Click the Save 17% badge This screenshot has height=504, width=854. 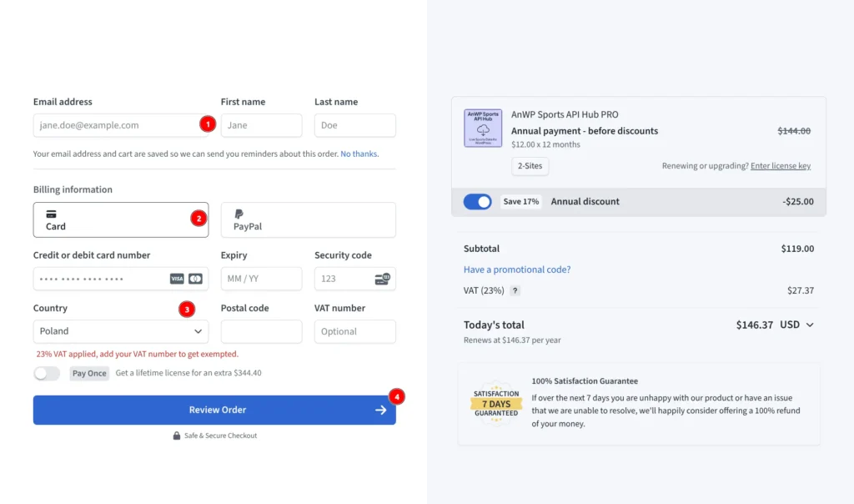[x=520, y=202]
